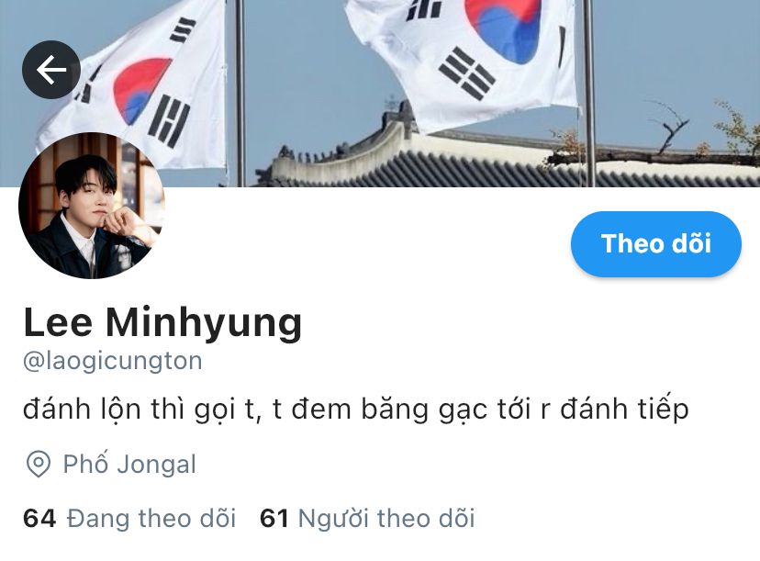Click the word Minhyung in the name
Screen dimensions: 760x561
tap(204, 323)
